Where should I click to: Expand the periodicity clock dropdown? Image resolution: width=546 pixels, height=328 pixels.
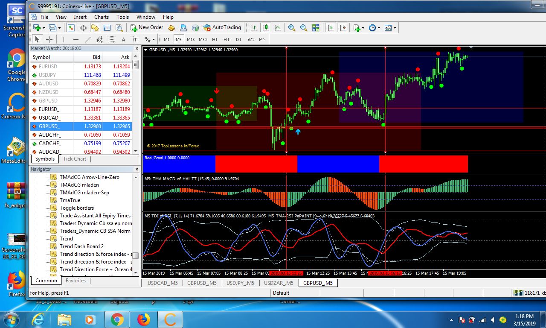pos(378,28)
